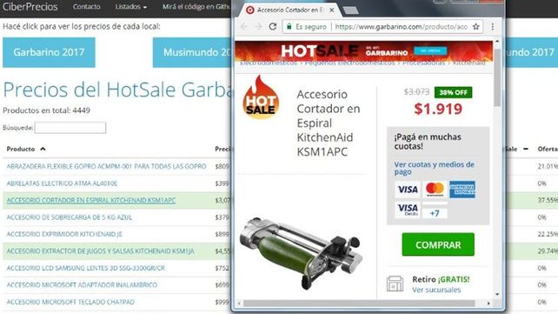Viewport: 558px width, 314px height.
Task: Click the green COMPRAR button
Action: (x=438, y=244)
